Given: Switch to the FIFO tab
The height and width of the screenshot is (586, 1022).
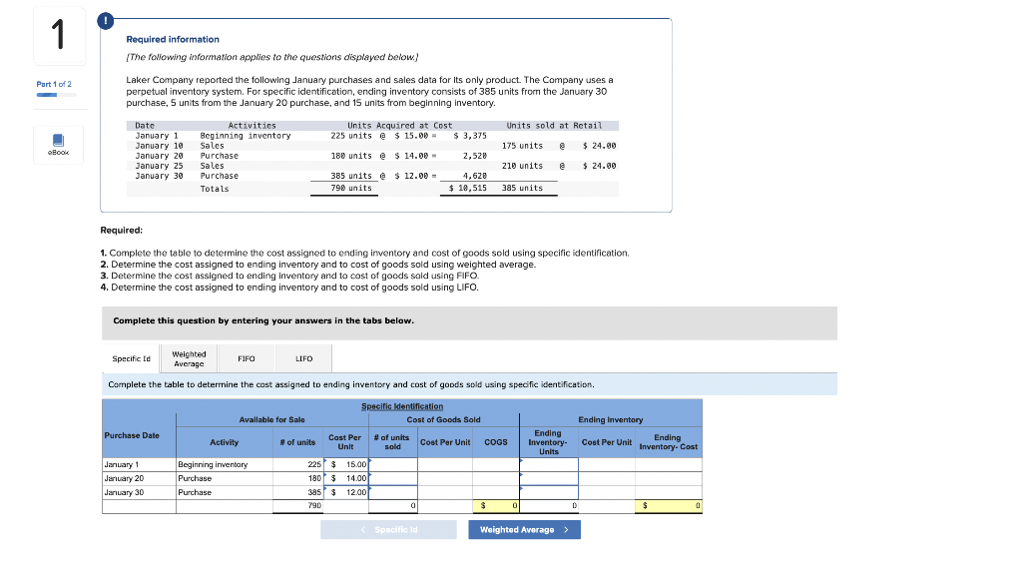Looking at the screenshot, I should (246, 358).
